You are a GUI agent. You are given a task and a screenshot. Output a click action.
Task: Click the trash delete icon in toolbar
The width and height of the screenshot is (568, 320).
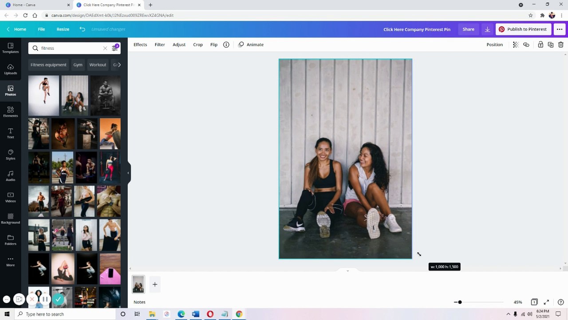coord(561,44)
